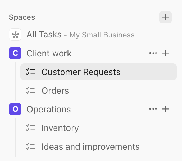Open the All Tasks network icon
182x161 pixels.
15,35
